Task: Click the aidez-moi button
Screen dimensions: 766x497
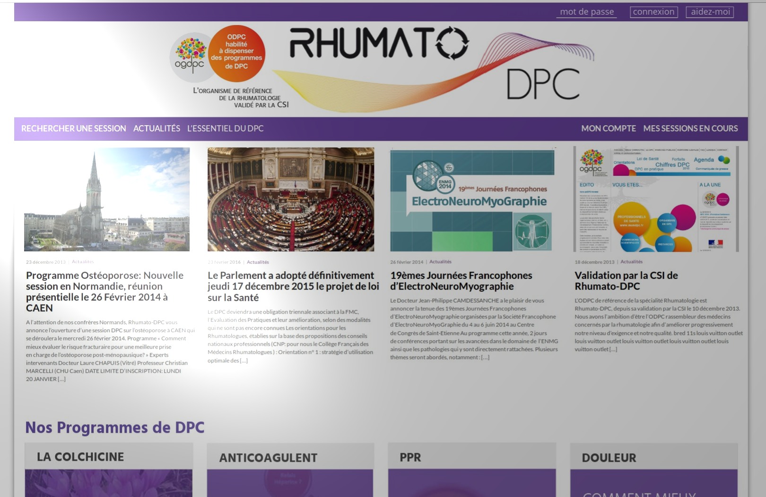Action: 710,12
